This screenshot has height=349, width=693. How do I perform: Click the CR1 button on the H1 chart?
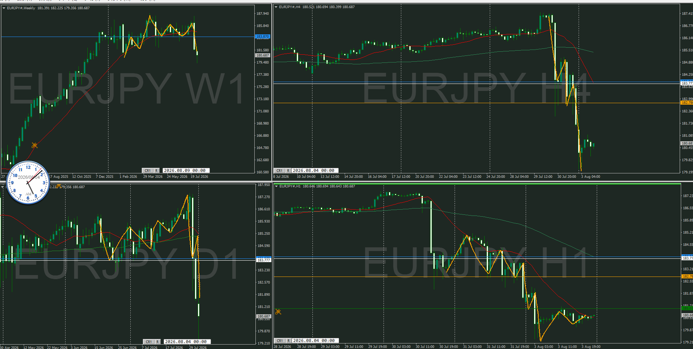(280, 340)
